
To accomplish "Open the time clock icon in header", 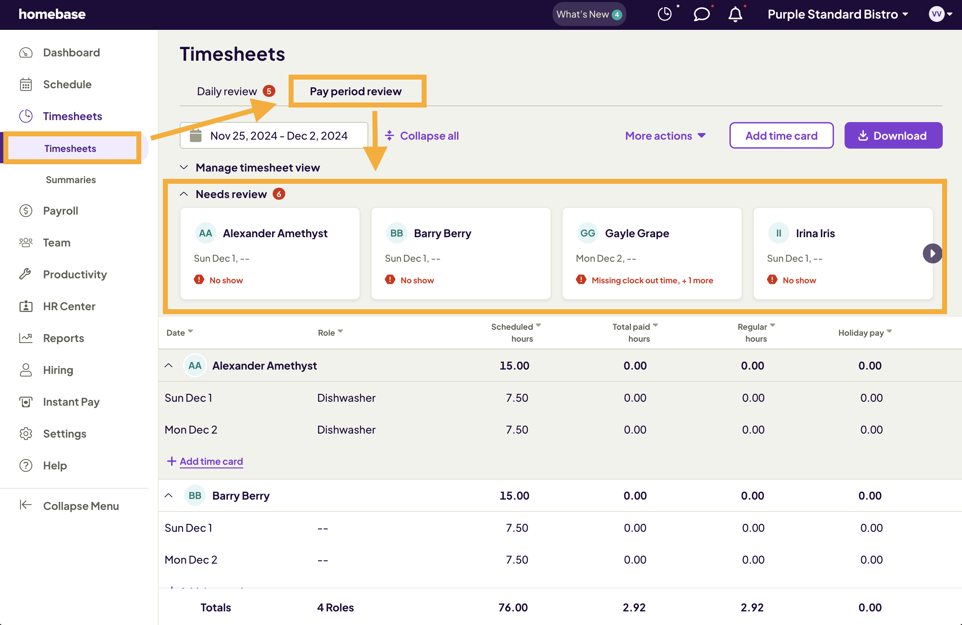I will [x=664, y=14].
